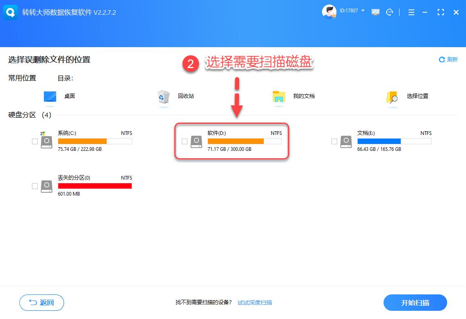Check the 文档(E:) partition checkbox
Screen dimensions: 466x319
coord(334,141)
